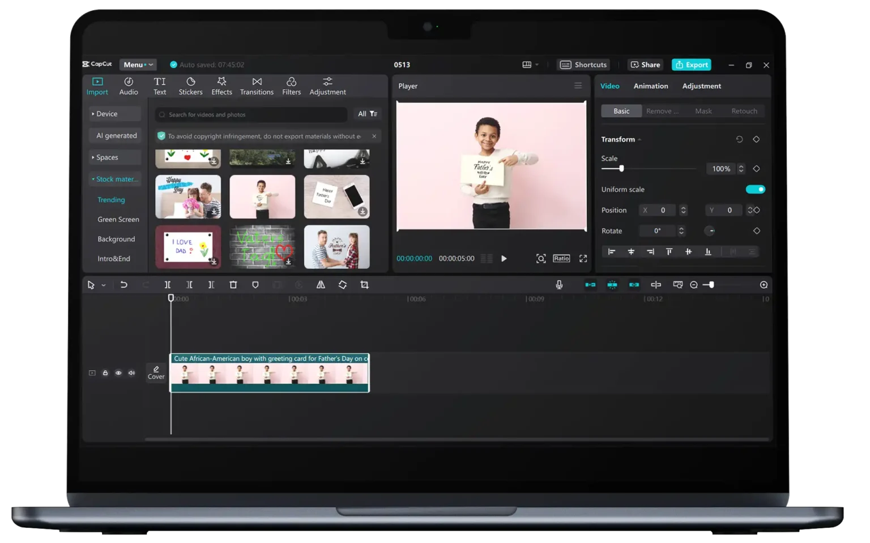Mute the video track audio
The image size is (870, 543).
pos(131,373)
